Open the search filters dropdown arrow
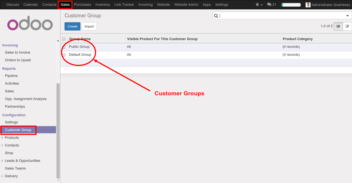 [x=347, y=15]
